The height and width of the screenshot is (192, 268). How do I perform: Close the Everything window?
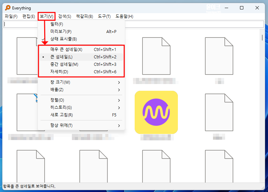pyautogui.click(x=257, y=8)
